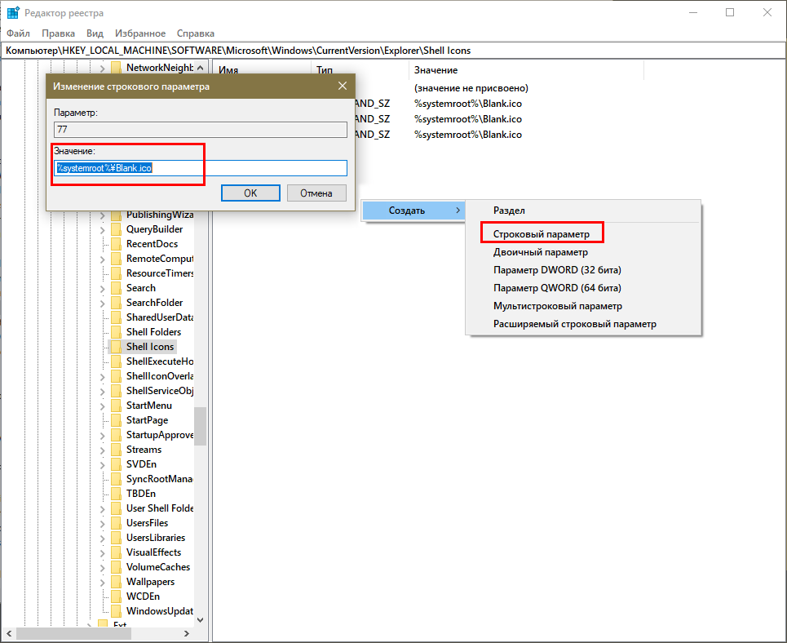
Task: Click the StartupApprove folder icon
Action: (x=115, y=435)
